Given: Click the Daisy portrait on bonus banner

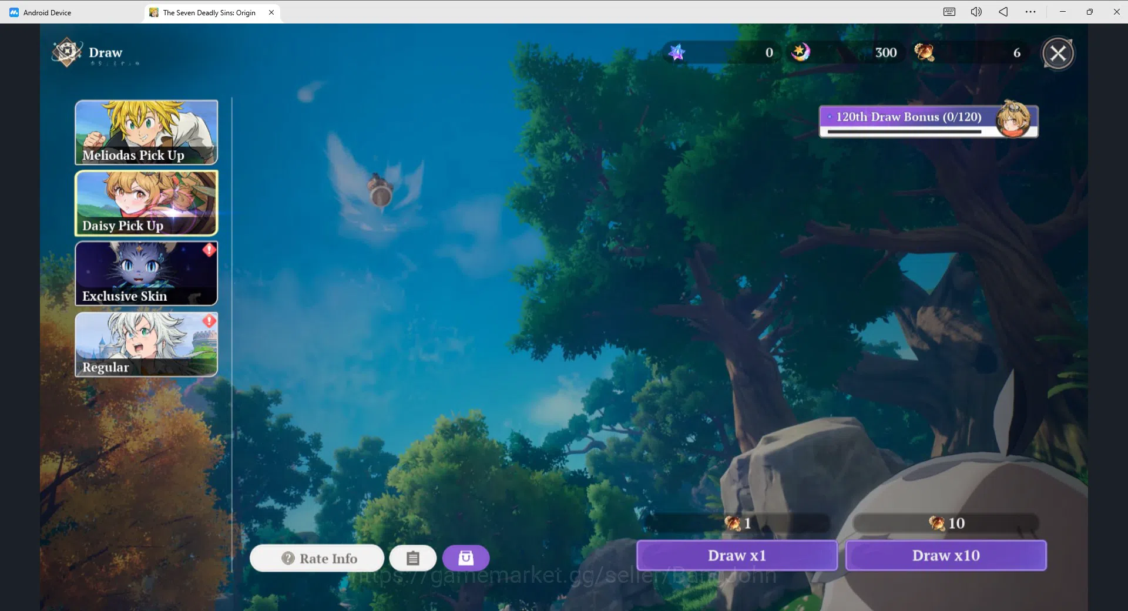Looking at the screenshot, I should coord(1013,118).
